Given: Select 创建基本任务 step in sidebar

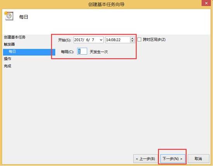Looking at the screenshot, I should (x=15, y=37).
